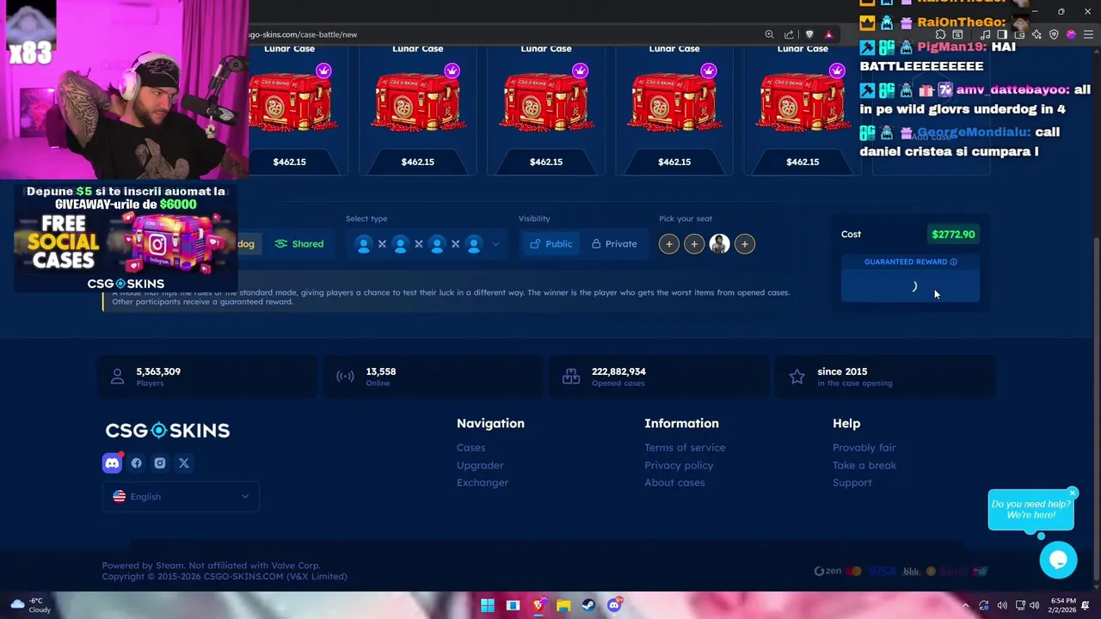The width and height of the screenshot is (1101, 619).
Task: Open the live chat support bubble
Action: click(1058, 561)
